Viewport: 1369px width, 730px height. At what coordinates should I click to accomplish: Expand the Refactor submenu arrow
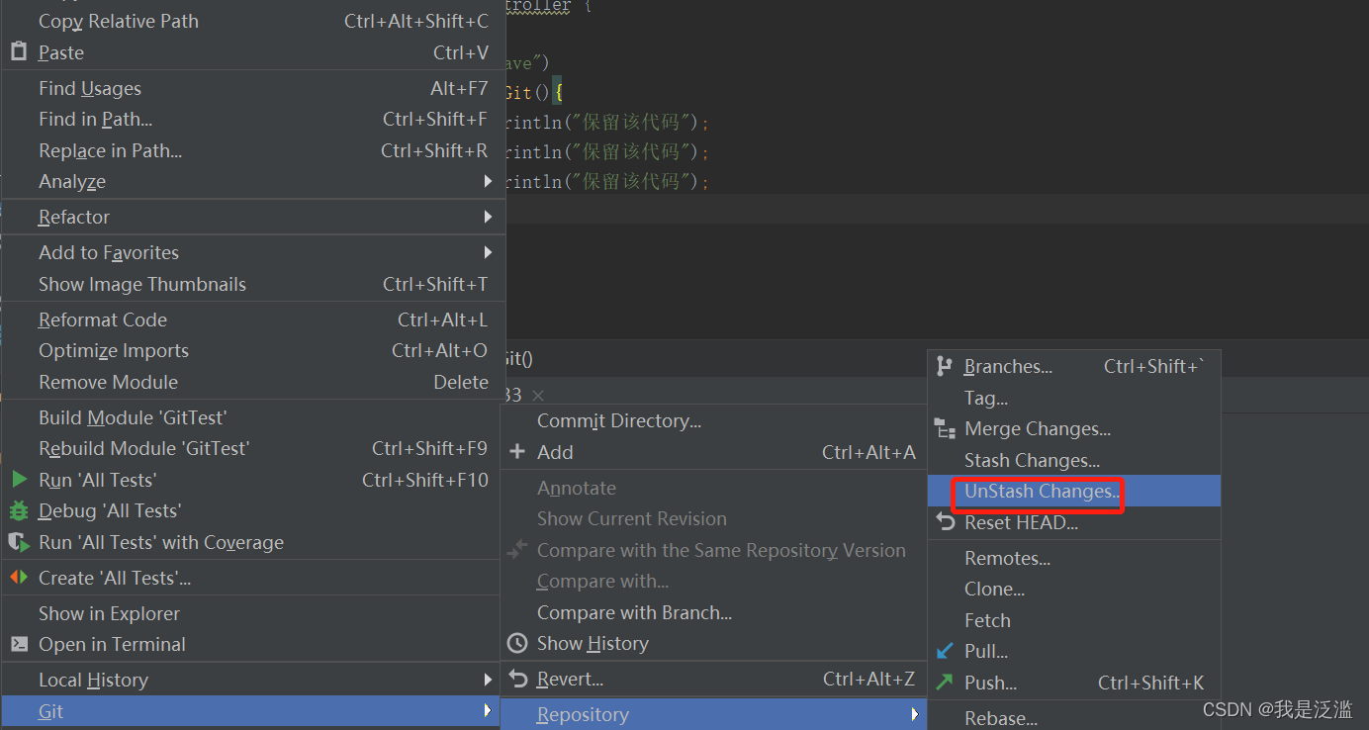(488, 217)
